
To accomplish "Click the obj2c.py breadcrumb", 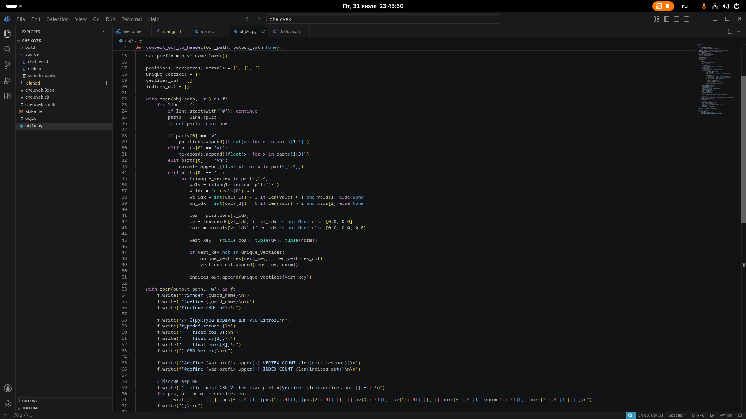I will 131,40.
